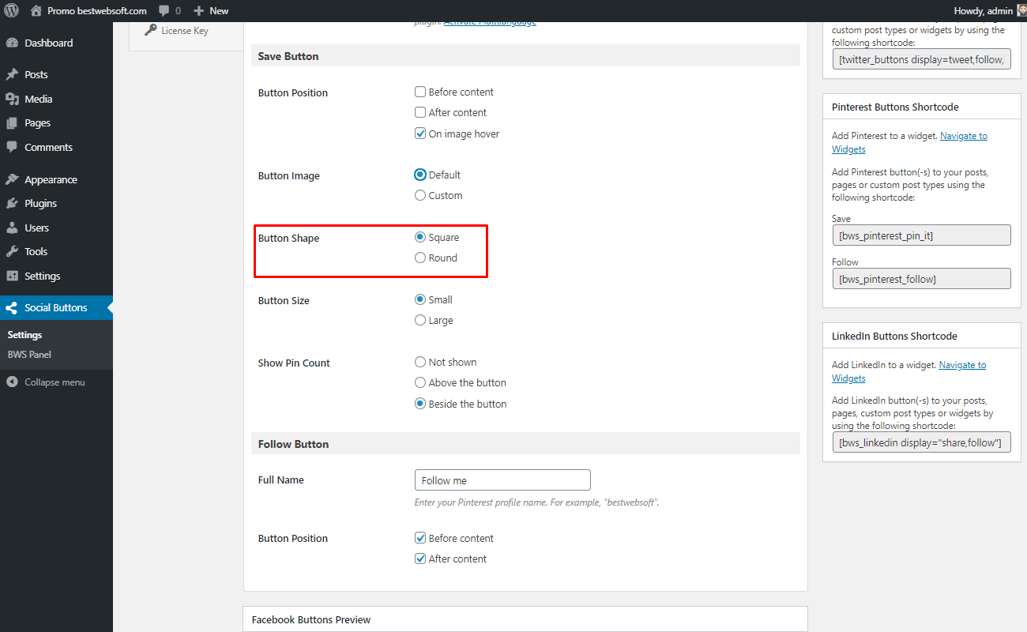Open the Posts menu item
The image size is (1027, 632).
tap(56, 74)
